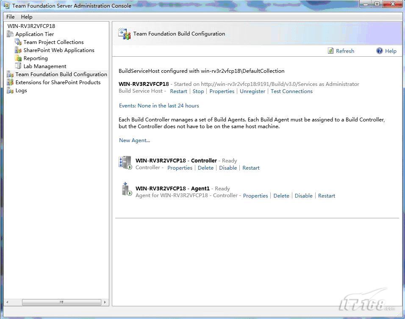Open SharePoint Web Applications node
This screenshot has width=405, height=319.
(59, 50)
